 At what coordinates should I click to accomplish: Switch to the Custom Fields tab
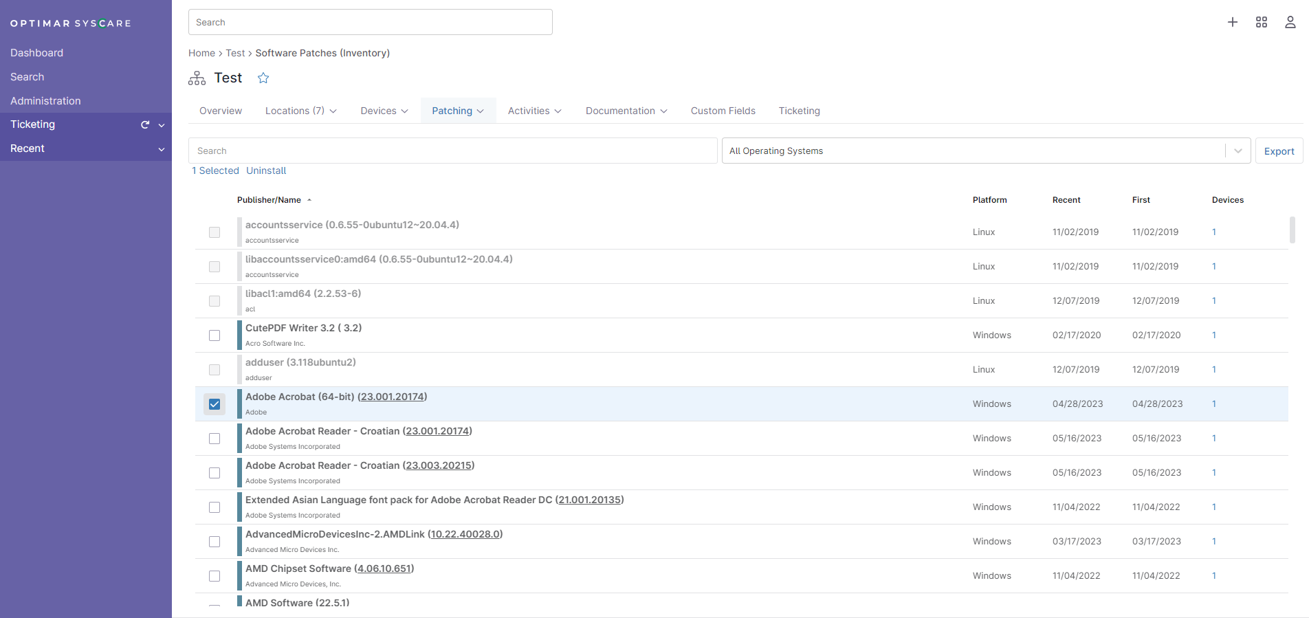(723, 111)
